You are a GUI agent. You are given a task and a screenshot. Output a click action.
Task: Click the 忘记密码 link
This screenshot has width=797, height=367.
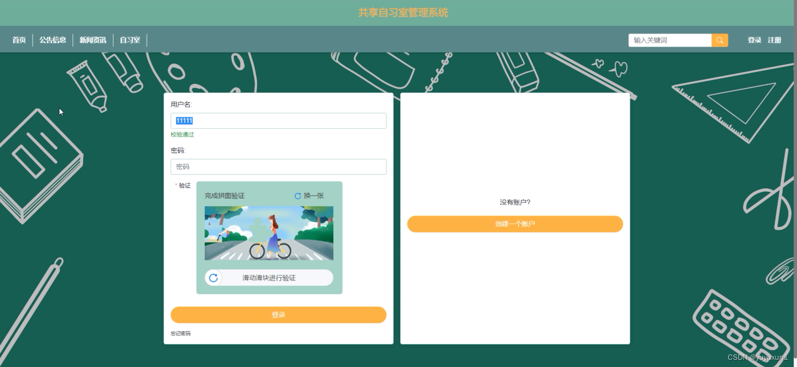pos(180,334)
